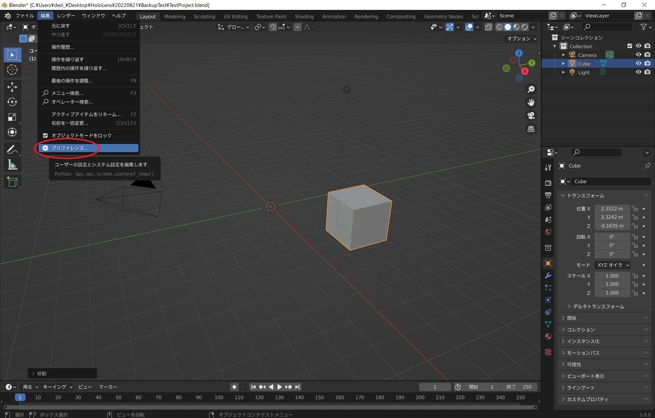Open the Tool properties tab
The image size is (655, 418).
[548, 167]
